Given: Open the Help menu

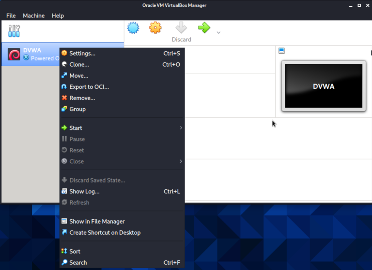Looking at the screenshot, I should coord(58,15).
